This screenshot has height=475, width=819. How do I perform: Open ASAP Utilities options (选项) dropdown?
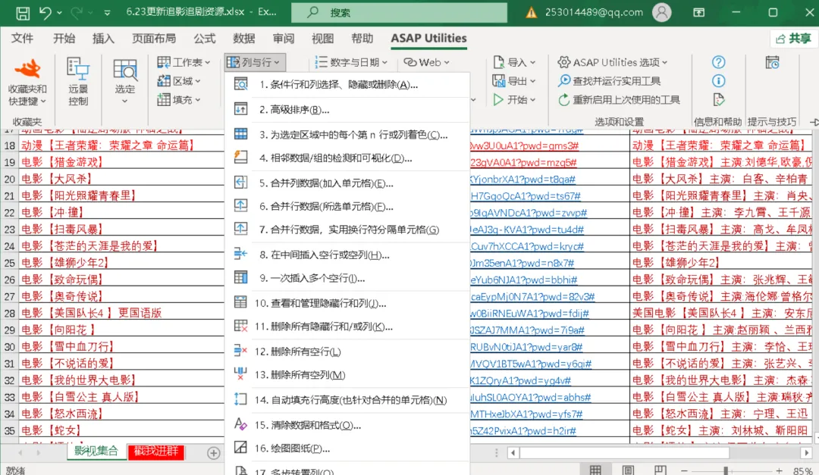(x=612, y=62)
